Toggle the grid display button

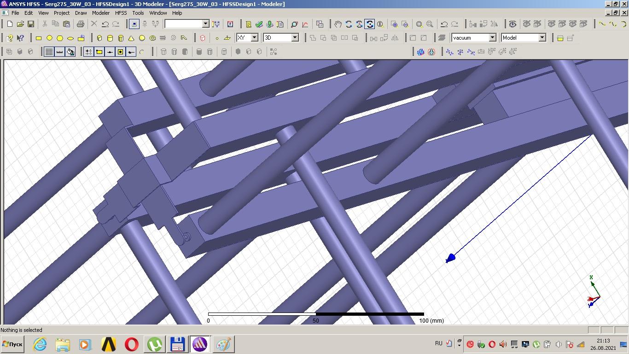(49, 52)
